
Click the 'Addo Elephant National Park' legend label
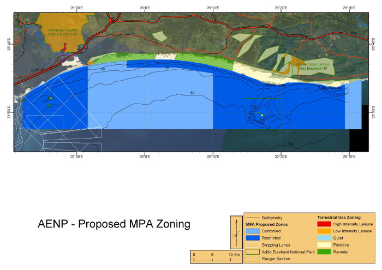click(288, 252)
